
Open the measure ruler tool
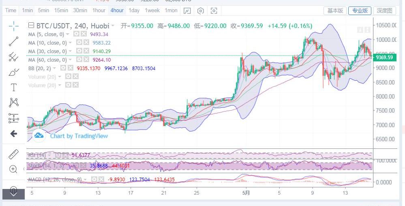[13, 154]
